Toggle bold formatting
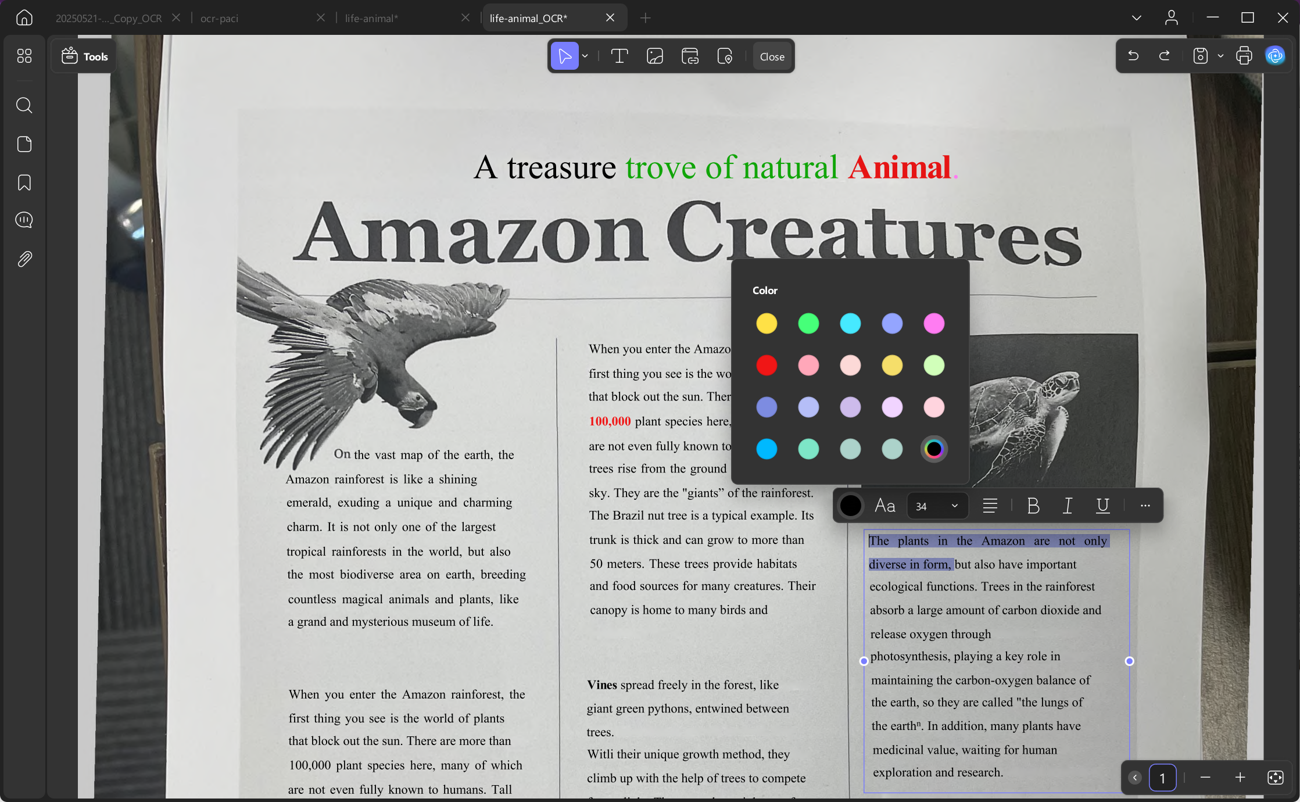This screenshot has height=802, width=1300. (x=1033, y=506)
